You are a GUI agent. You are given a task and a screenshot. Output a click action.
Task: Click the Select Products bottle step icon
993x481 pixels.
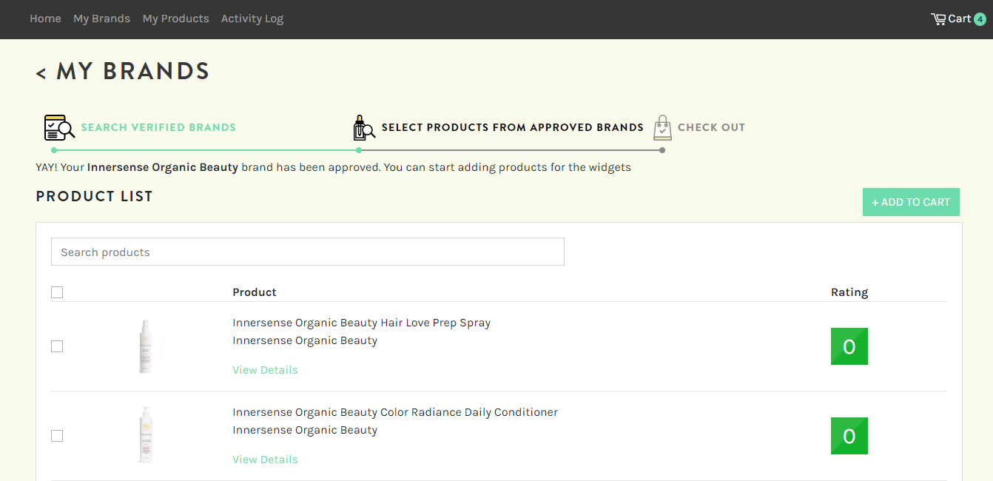(x=363, y=127)
